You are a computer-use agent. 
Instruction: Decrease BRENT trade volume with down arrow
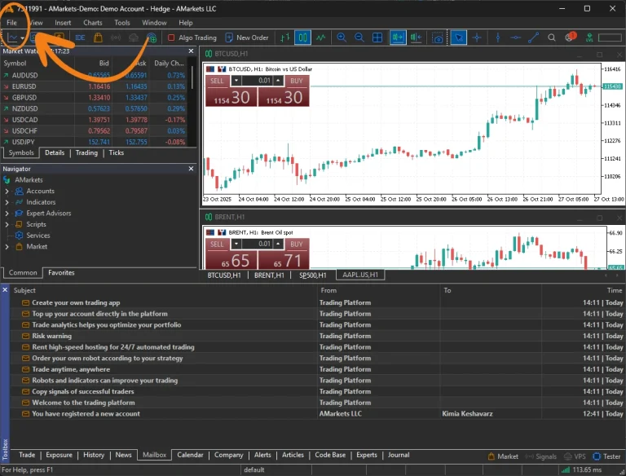(x=236, y=244)
